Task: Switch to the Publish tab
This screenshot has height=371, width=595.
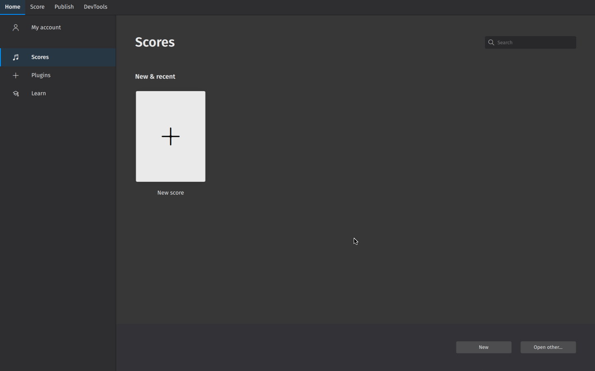Action: click(x=64, y=7)
